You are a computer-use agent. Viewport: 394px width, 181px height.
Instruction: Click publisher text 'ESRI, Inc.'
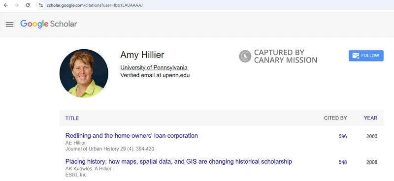[x=76, y=175]
